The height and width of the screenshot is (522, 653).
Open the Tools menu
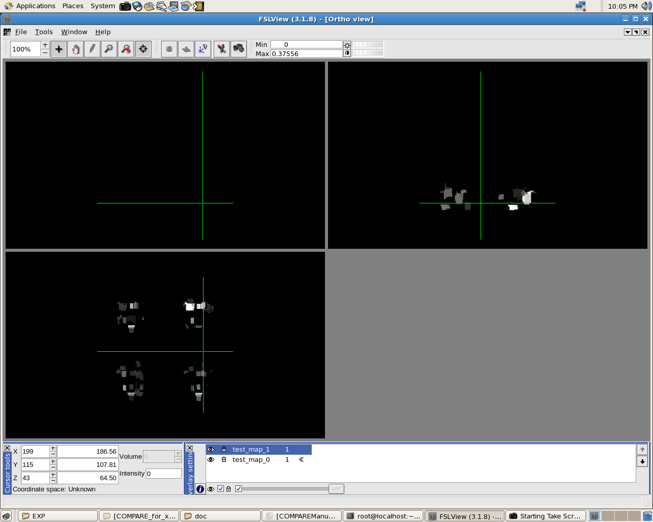(44, 32)
